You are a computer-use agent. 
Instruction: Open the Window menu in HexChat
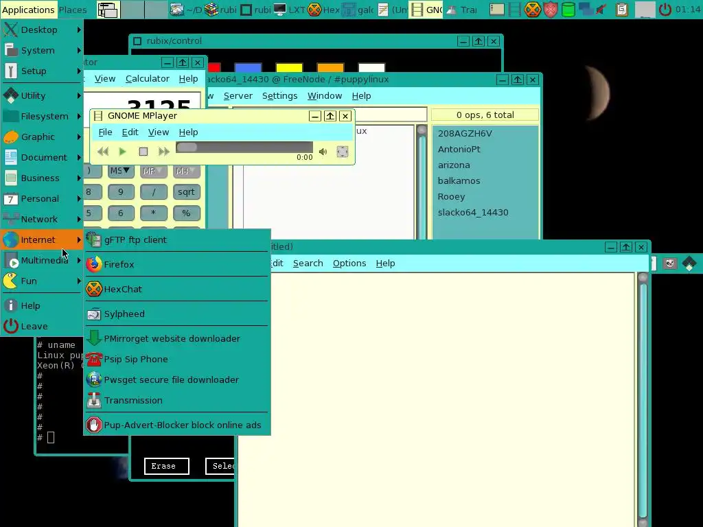(325, 96)
